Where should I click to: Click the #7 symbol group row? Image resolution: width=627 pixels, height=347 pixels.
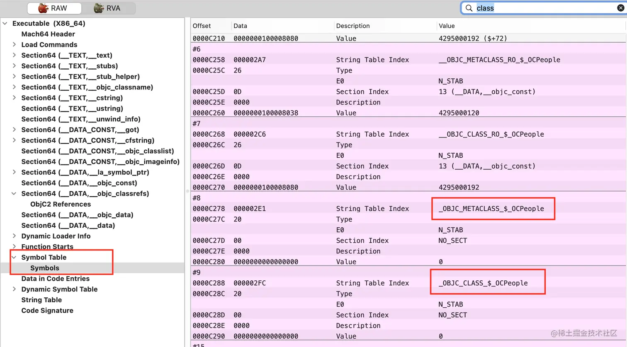[x=408, y=123]
